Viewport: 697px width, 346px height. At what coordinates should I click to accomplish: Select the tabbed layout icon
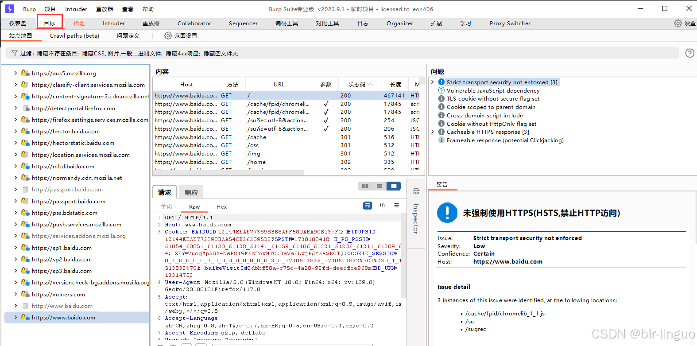pyautogui.click(x=394, y=186)
